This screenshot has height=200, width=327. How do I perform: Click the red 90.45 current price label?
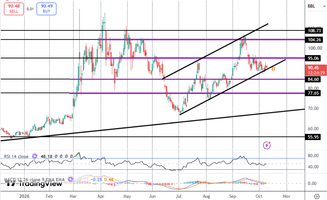pos(316,70)
